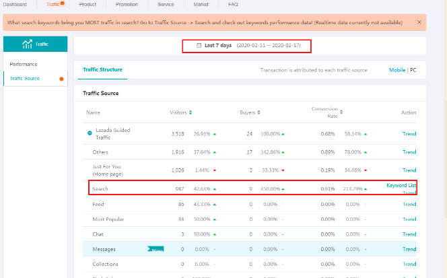The width and height of the screenshot is (447, 278).
Task: Sort by Conversion Rate column
Action: (341, 112)
